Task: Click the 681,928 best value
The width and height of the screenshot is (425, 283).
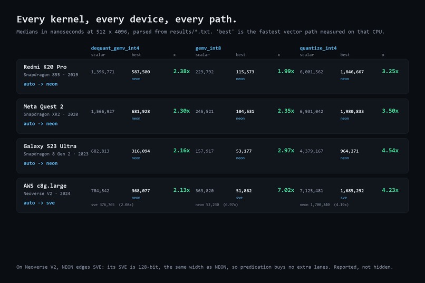Action: (x=141, y=111)
